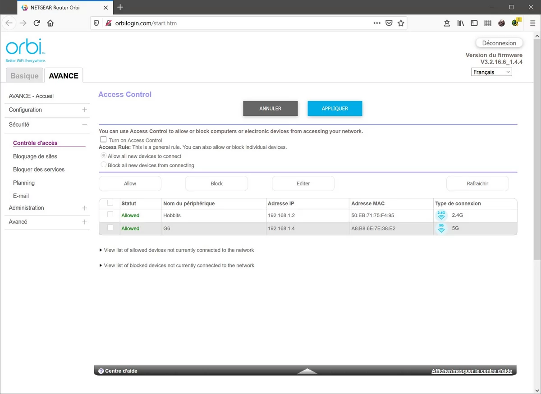Expand the Administration menu section

[84, 208]
